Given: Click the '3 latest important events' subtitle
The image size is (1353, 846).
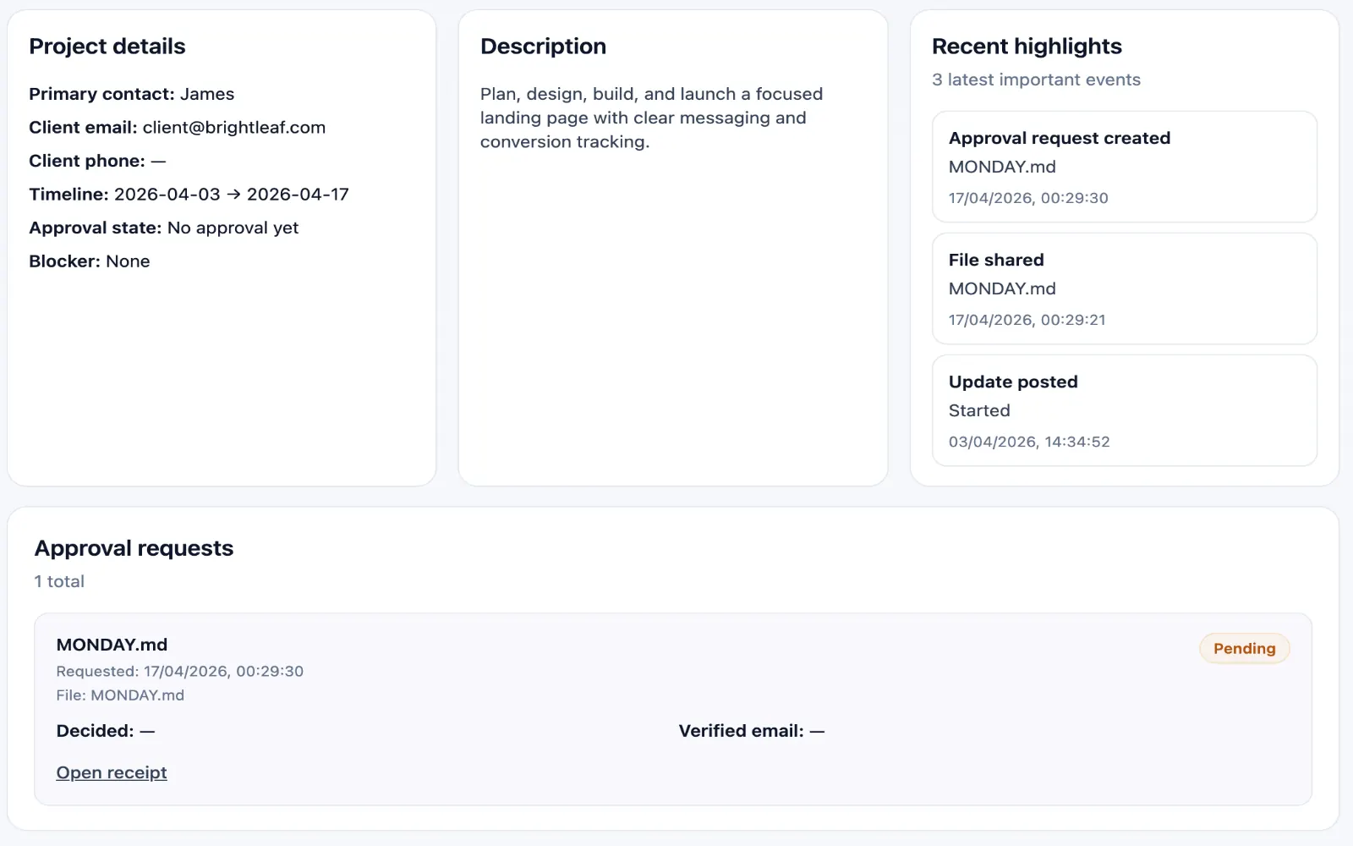Looking at the screenshot, I should [1036, 80].
